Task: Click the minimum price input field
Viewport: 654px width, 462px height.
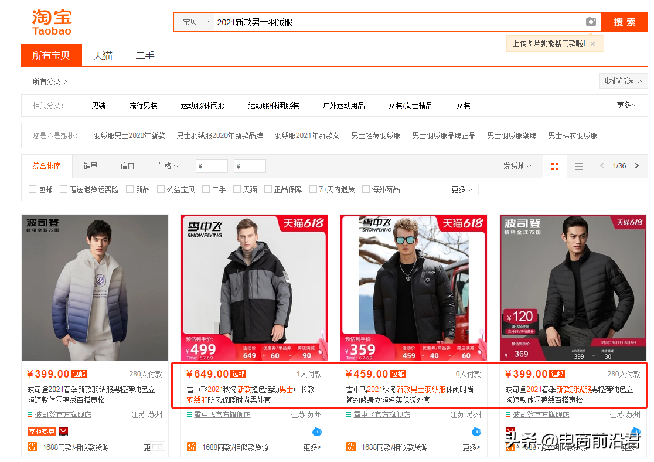Action: coord(212,167)
